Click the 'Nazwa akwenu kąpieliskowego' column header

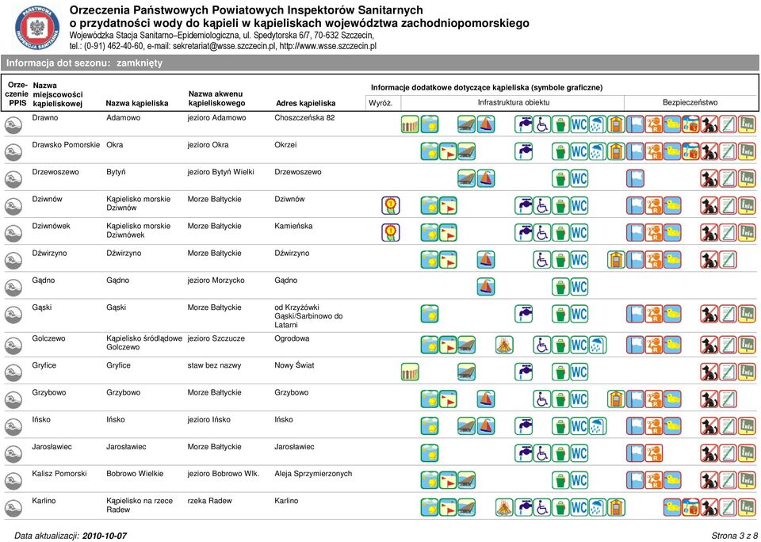(x=217, y=98)
